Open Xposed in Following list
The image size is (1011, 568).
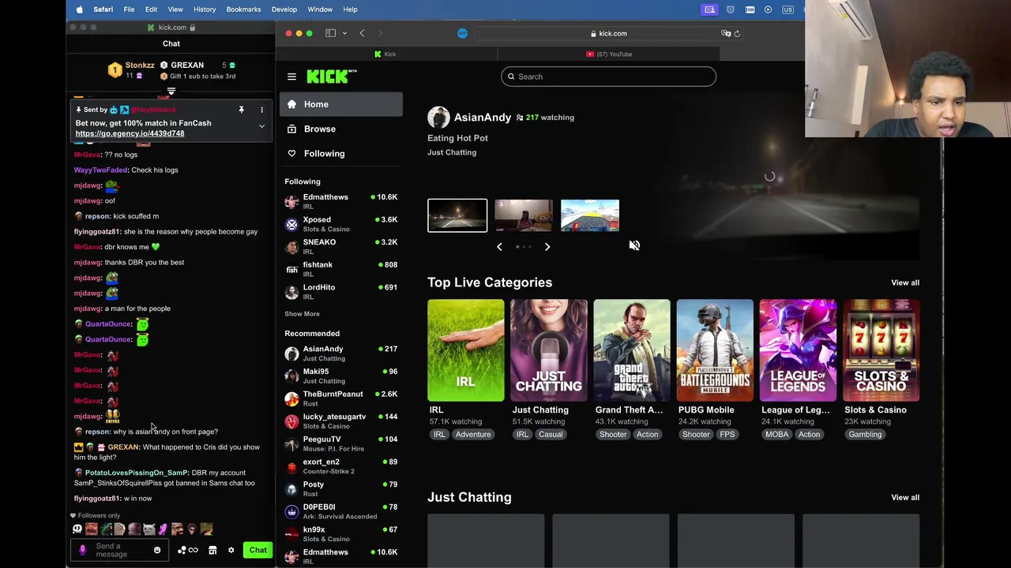[341, 224]
